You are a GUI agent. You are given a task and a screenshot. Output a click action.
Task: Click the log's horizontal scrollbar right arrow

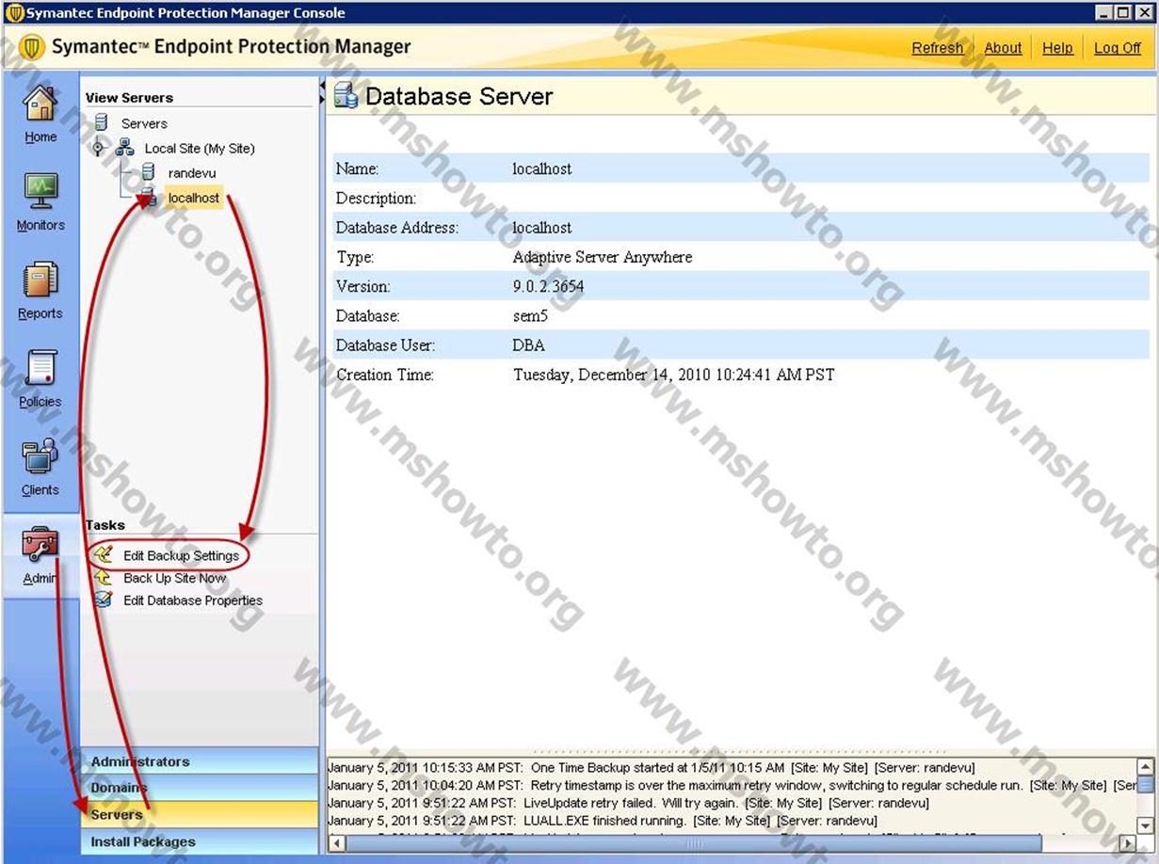pyautogui.click(x=1128, y=843)
